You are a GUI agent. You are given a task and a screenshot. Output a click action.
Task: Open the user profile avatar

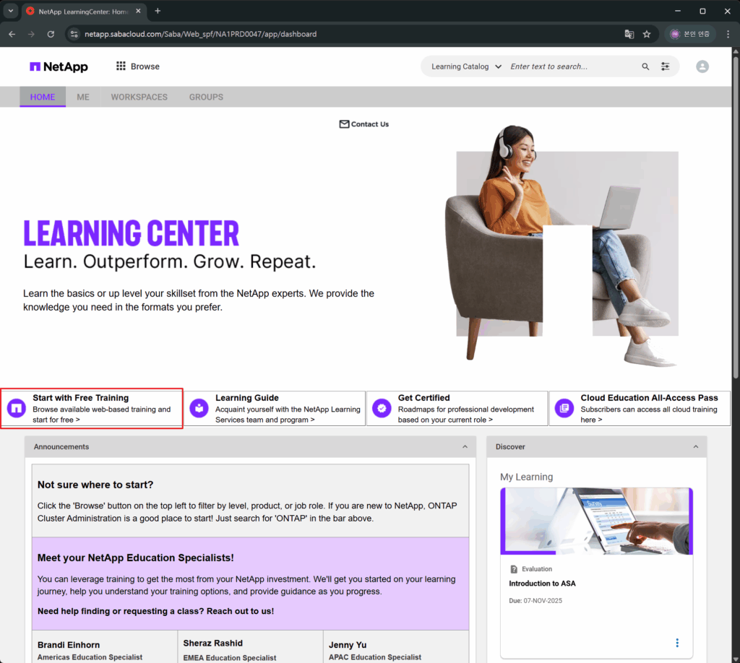(702, 66)
